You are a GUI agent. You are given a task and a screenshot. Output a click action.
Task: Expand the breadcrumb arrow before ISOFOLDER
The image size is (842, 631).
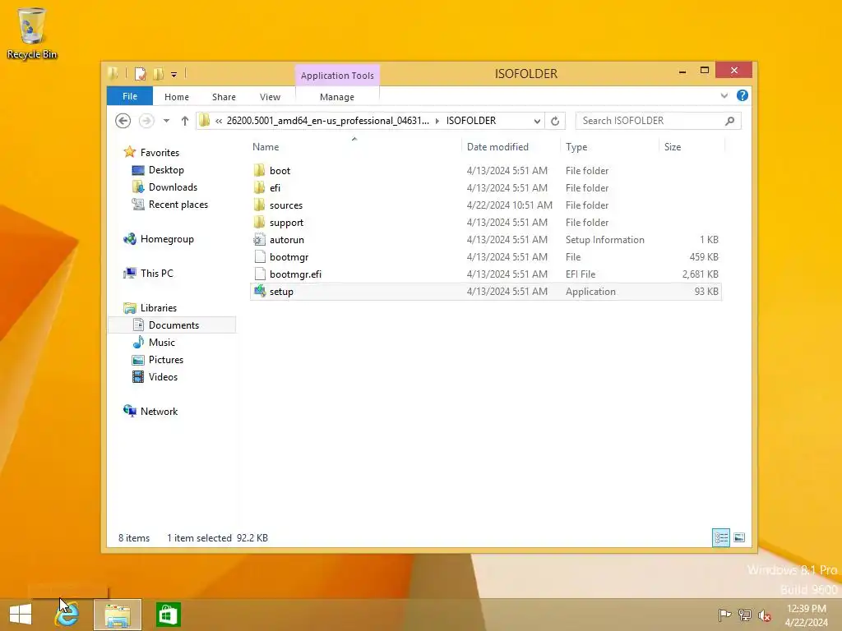[437, 121]
